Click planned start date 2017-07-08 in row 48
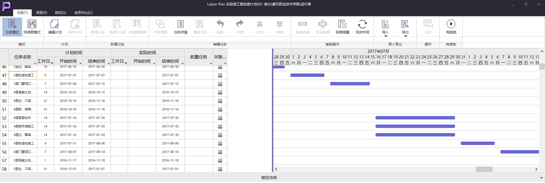This screenshot has width=545, height=183. pos(68,84)
